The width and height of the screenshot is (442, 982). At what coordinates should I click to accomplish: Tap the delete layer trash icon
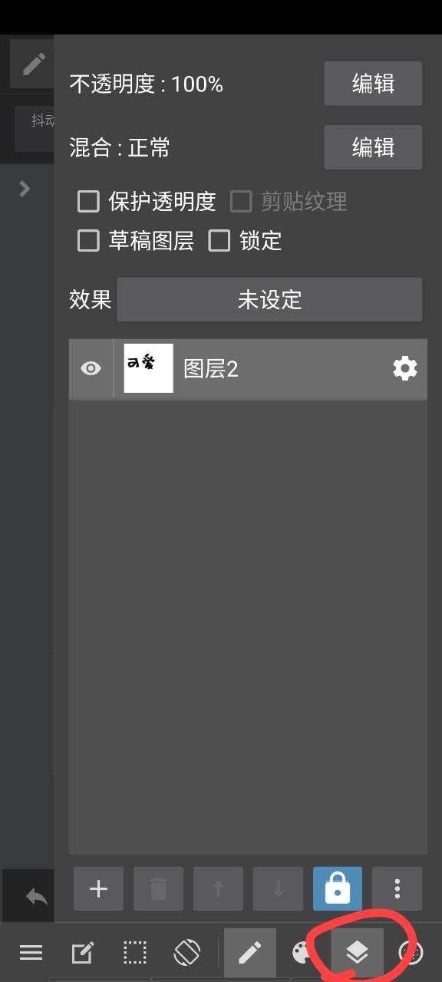click(x=158, y=888)
